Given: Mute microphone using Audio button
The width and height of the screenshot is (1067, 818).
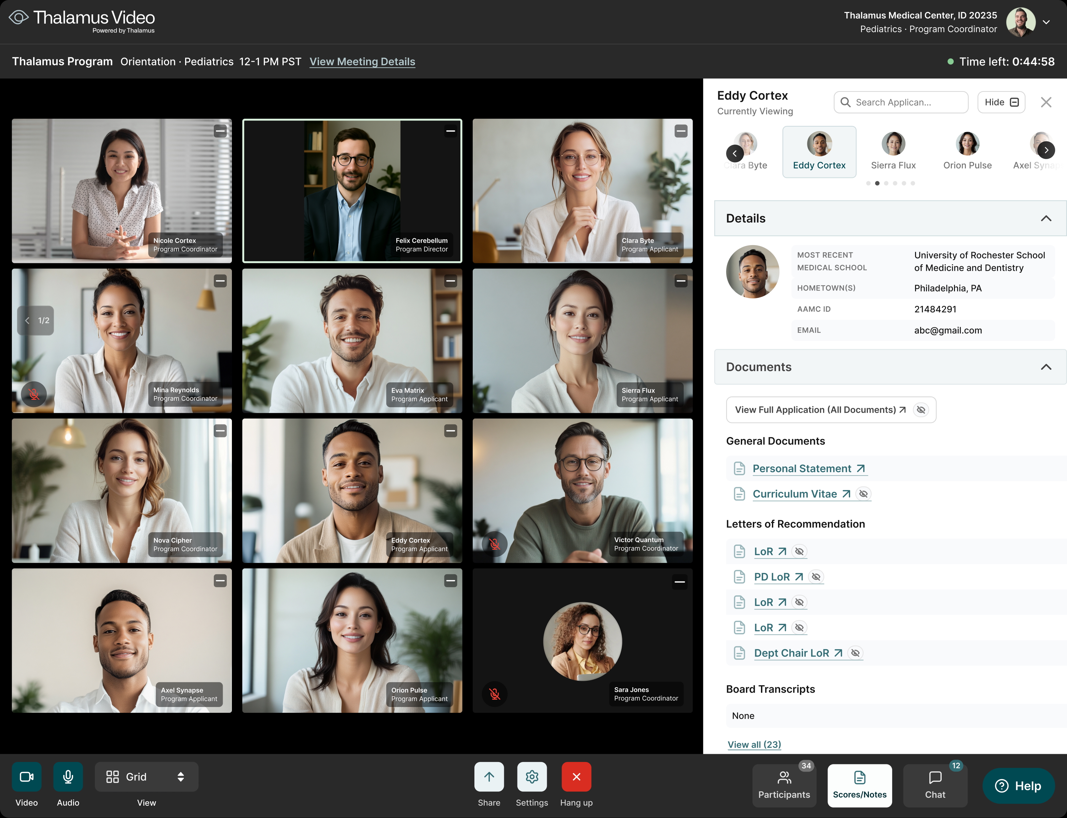Looking at the screenshot, I should pyautogui.click(x=68, y=777).
